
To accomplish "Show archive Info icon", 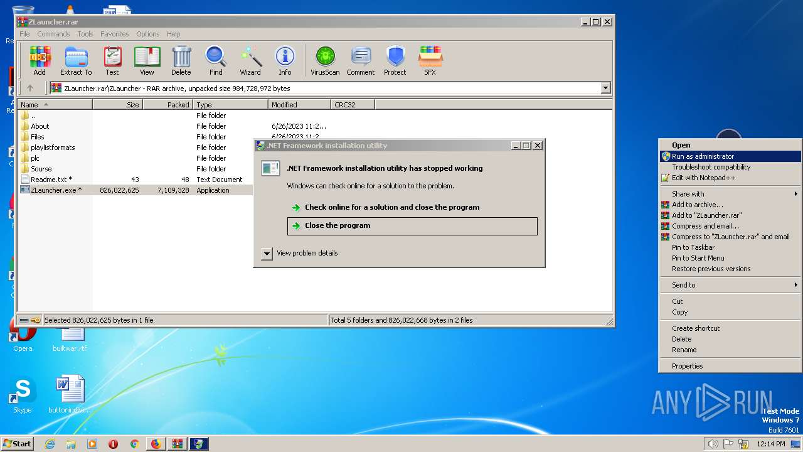I will point(285,61).
